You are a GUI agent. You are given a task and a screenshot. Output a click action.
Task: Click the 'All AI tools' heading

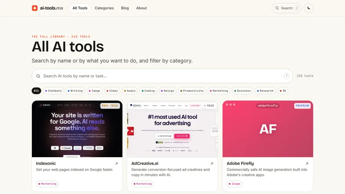point(67,47)
